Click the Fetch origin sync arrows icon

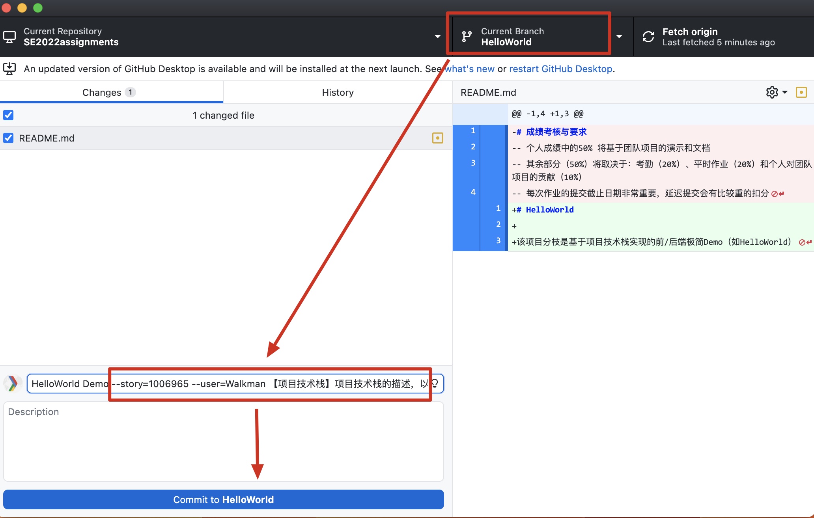coord(648,37)
